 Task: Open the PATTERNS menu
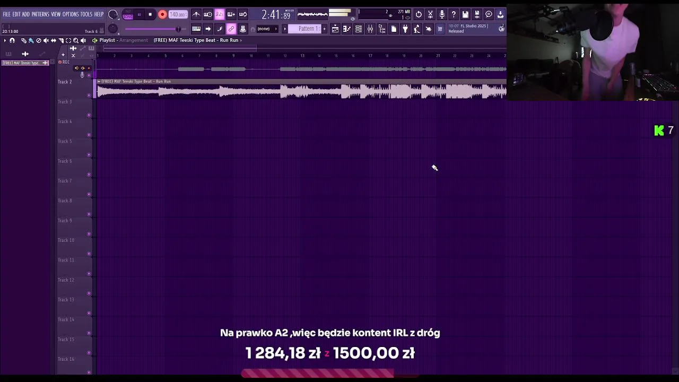[x=40, y=14]
